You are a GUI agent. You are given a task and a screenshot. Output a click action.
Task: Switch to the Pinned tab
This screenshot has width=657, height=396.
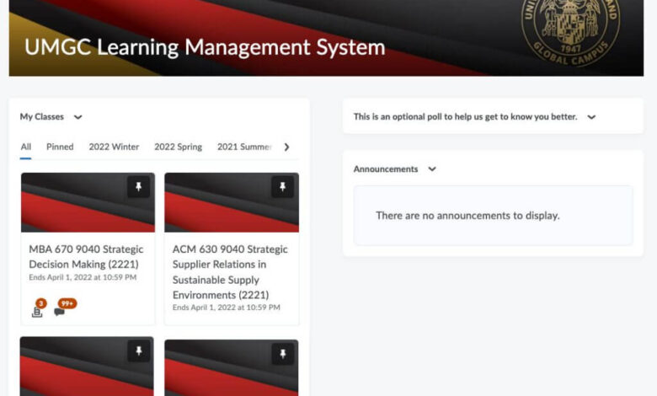60,147
